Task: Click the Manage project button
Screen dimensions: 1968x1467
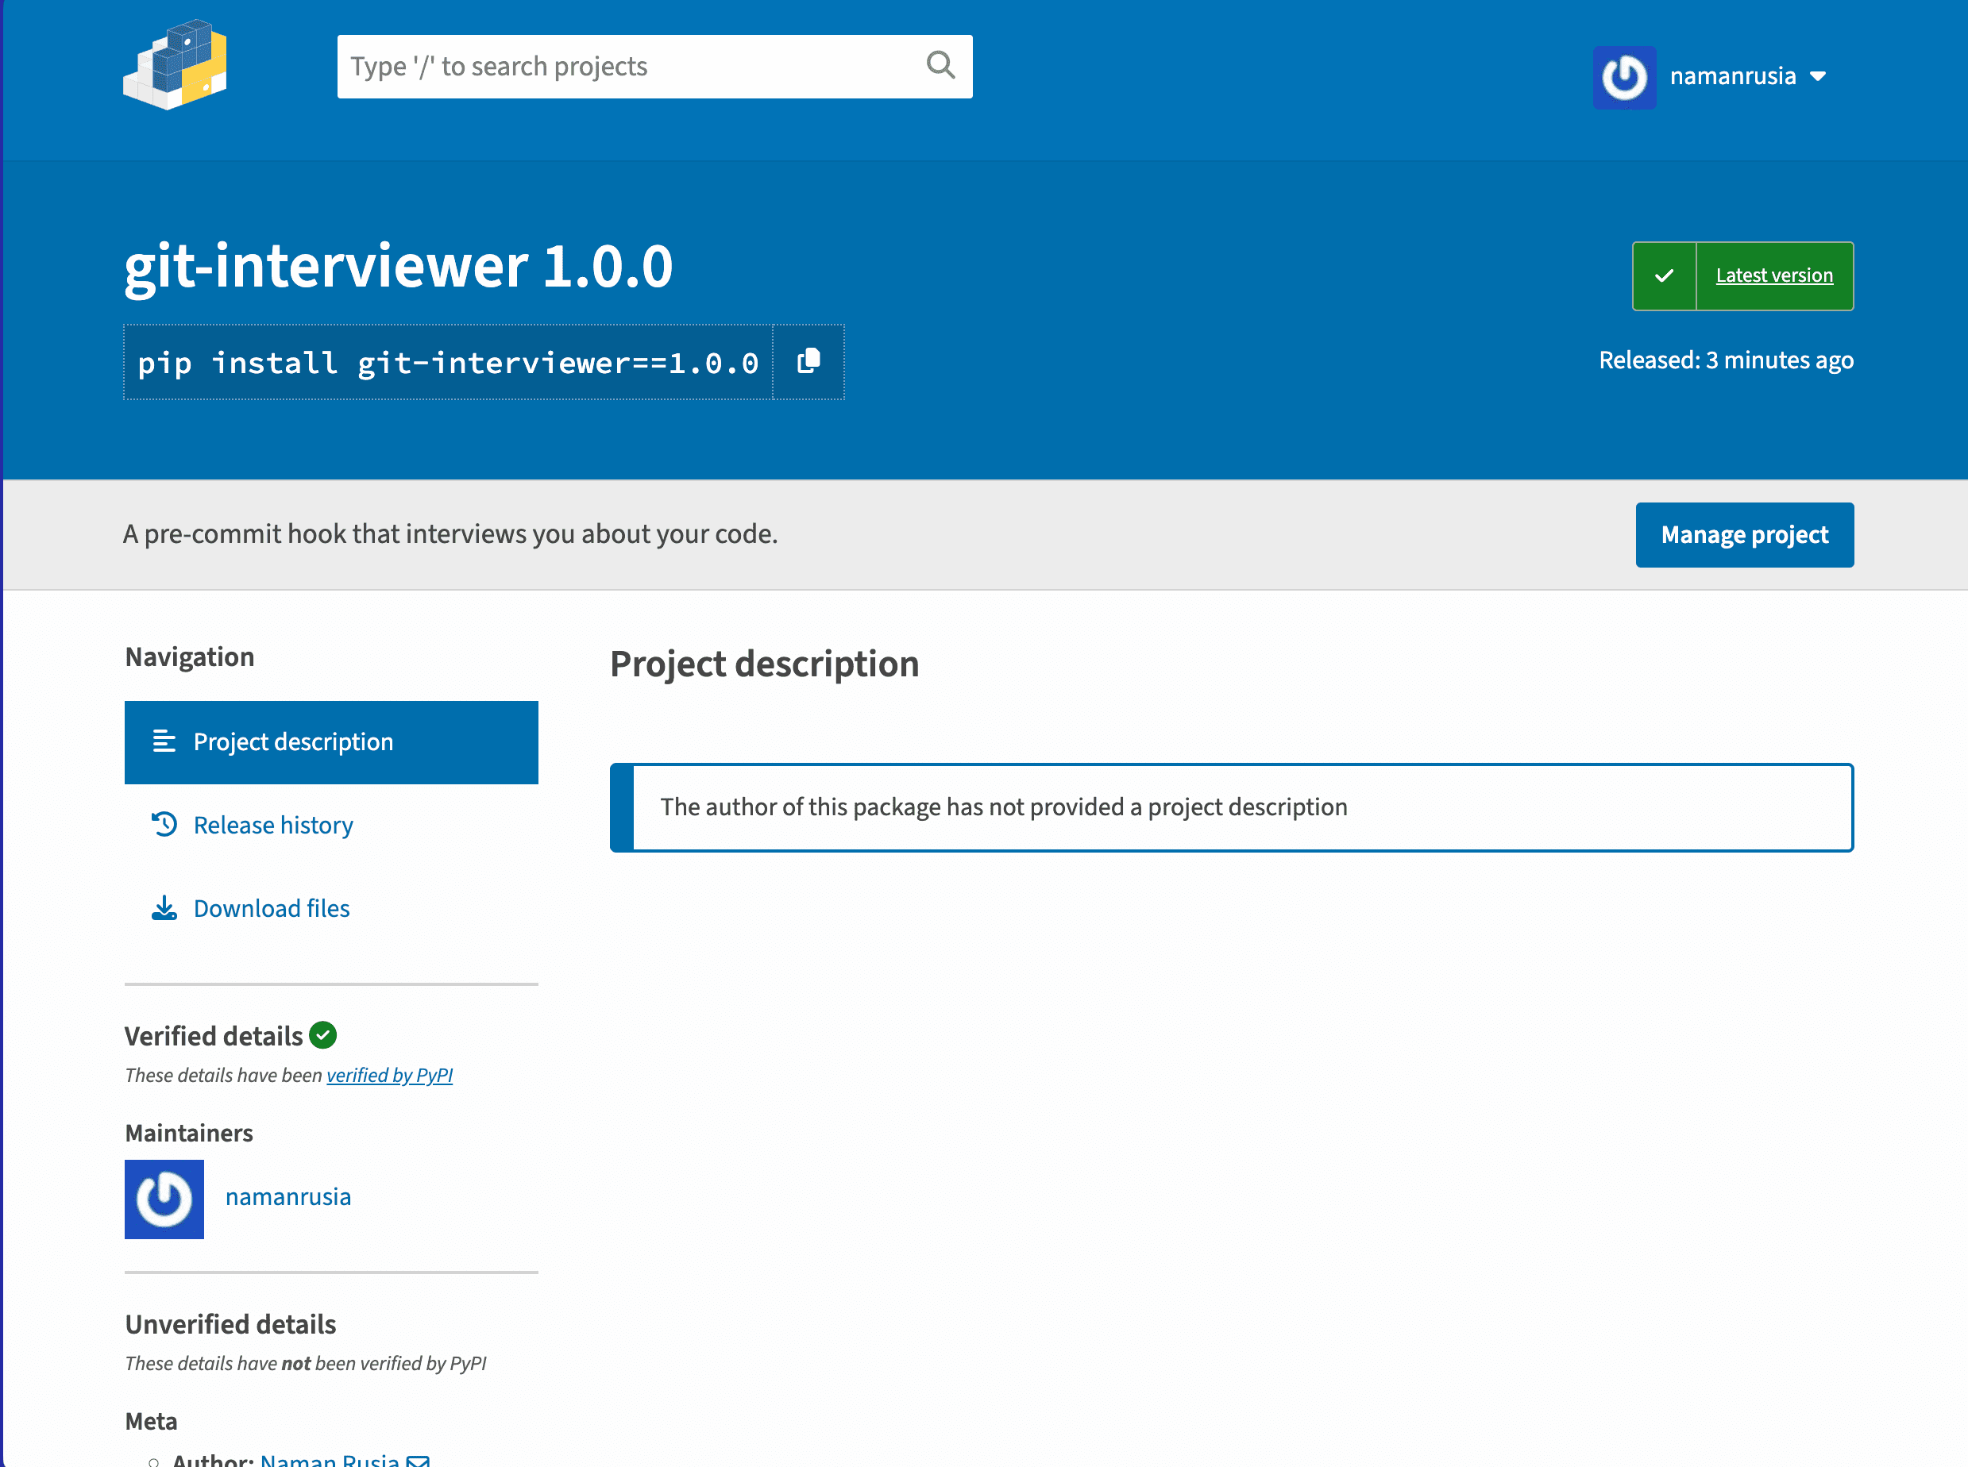Action: pyautogui.click(x=1744, y=533)
